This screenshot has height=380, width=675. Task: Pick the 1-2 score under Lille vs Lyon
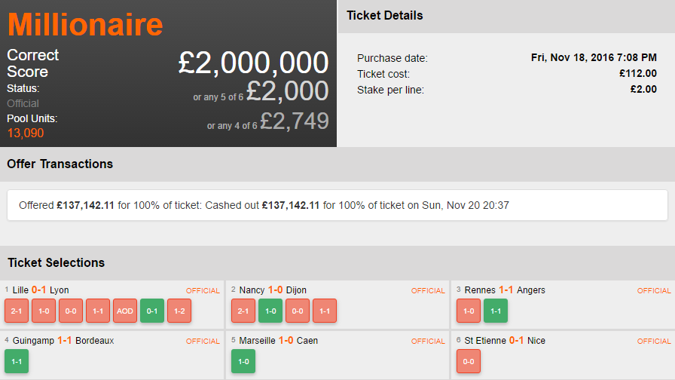click(179, 311)
